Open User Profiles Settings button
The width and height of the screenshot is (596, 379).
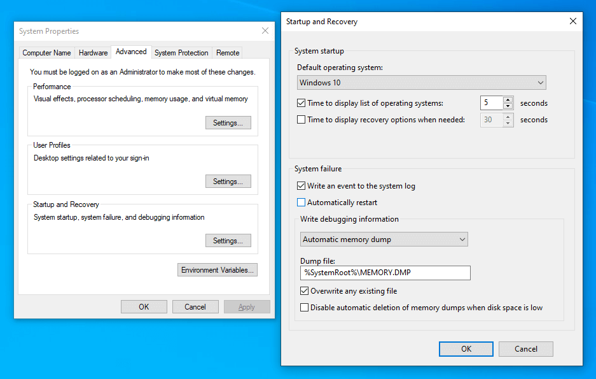click(228, 182)
